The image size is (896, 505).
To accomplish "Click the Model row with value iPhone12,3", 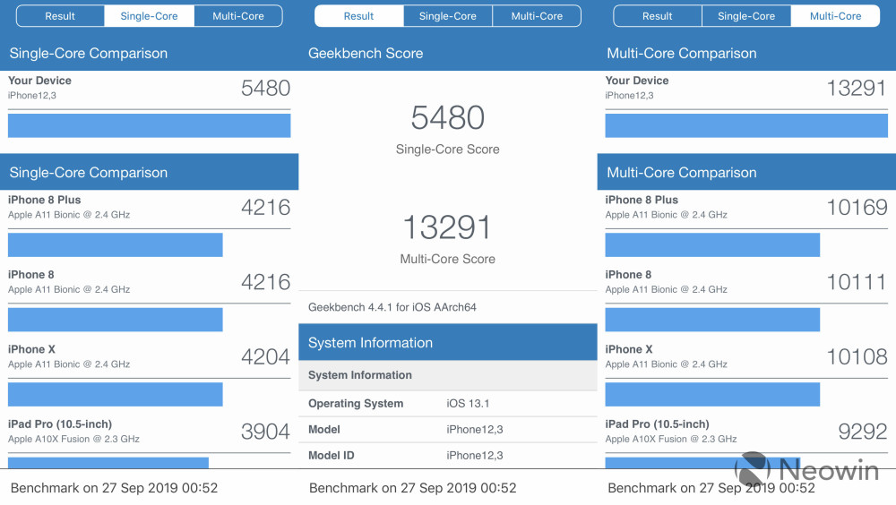I will [x=447, y=430].
